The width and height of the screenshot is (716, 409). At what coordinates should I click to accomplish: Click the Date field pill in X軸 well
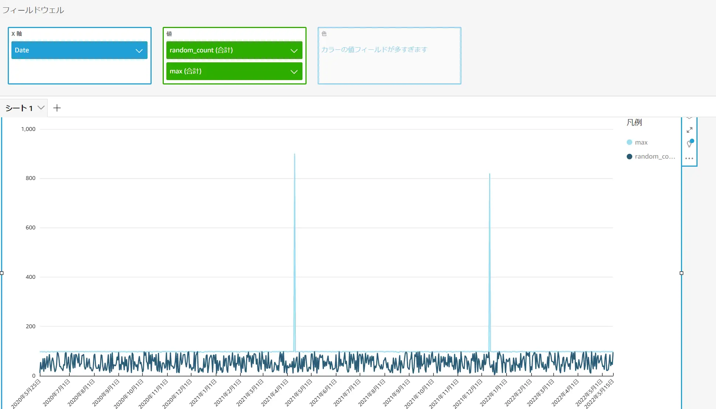click(x=79, y=50)
